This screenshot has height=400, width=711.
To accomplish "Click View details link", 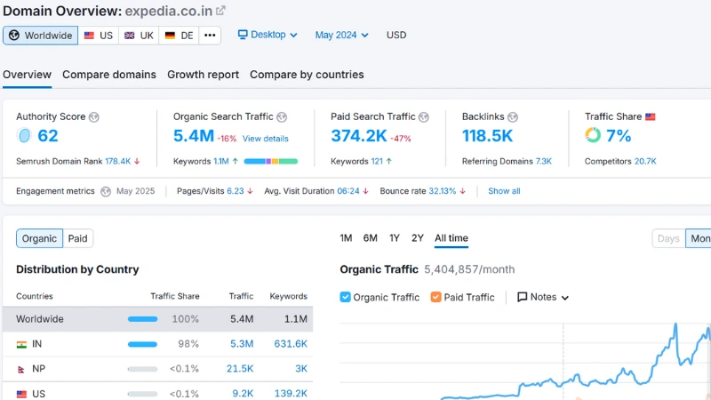I will point(265,139).
